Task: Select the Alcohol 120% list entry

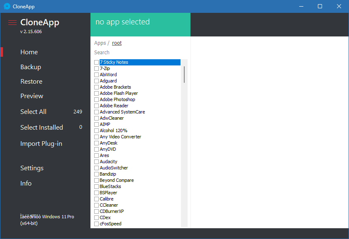Action: (113, 130)
